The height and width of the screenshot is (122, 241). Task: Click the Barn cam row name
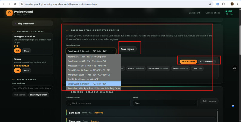(x=74, y=113)
